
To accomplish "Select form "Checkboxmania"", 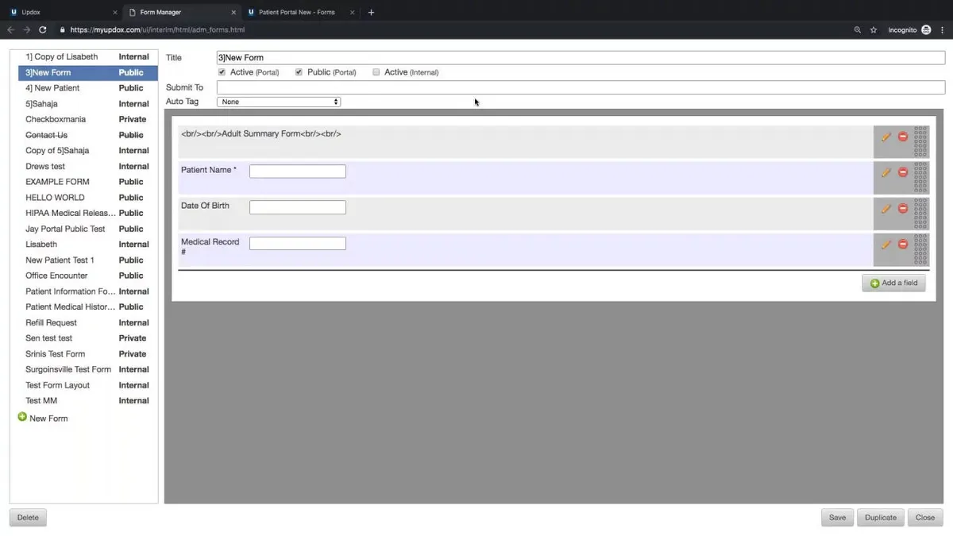I will click(88, 119).
